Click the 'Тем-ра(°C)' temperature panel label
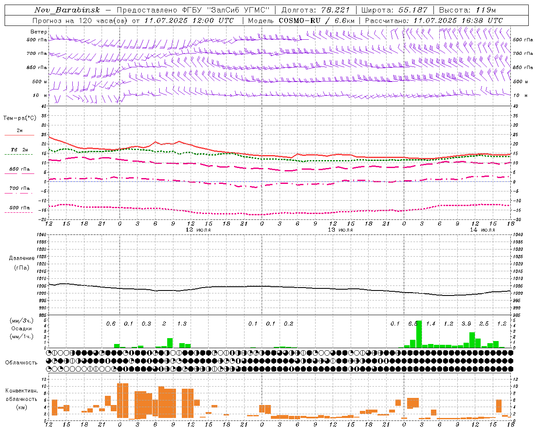This screenshot has height=428, width=535. coord(20,118)
